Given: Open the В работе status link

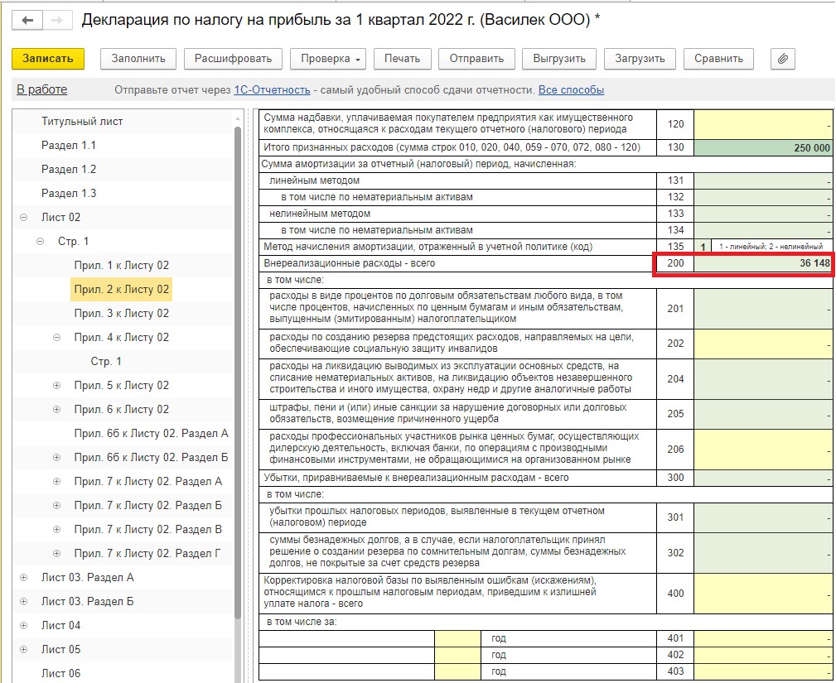Looking at the screenshot, I should click(x=42, y=89).
